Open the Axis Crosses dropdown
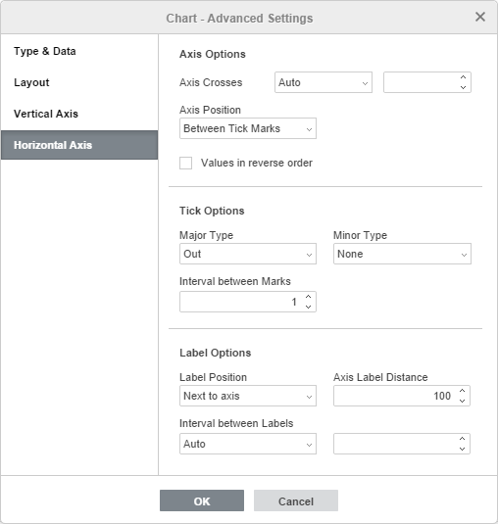 point(324,82)
